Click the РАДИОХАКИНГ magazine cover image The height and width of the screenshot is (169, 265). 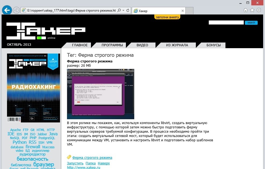pyautogui.click(x=33, y=88)
